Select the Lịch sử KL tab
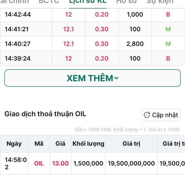Screen dimensions: 185x185 pos(88,2)
